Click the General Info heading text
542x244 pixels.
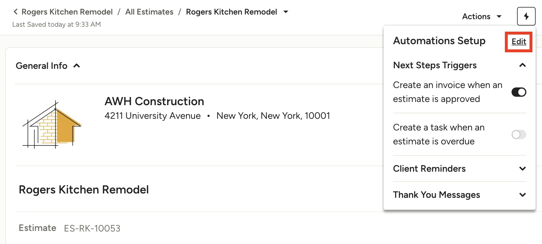41,66
